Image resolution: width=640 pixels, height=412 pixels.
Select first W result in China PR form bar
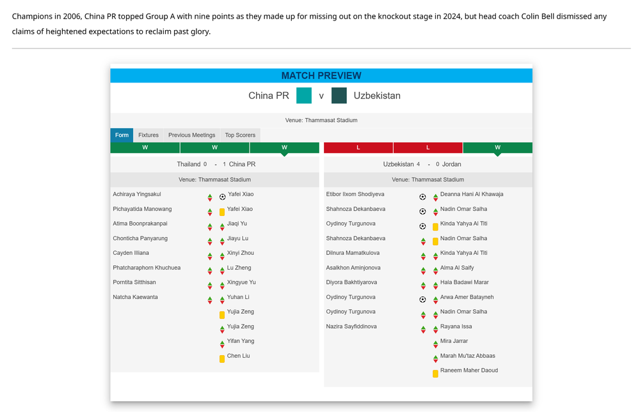145,148
